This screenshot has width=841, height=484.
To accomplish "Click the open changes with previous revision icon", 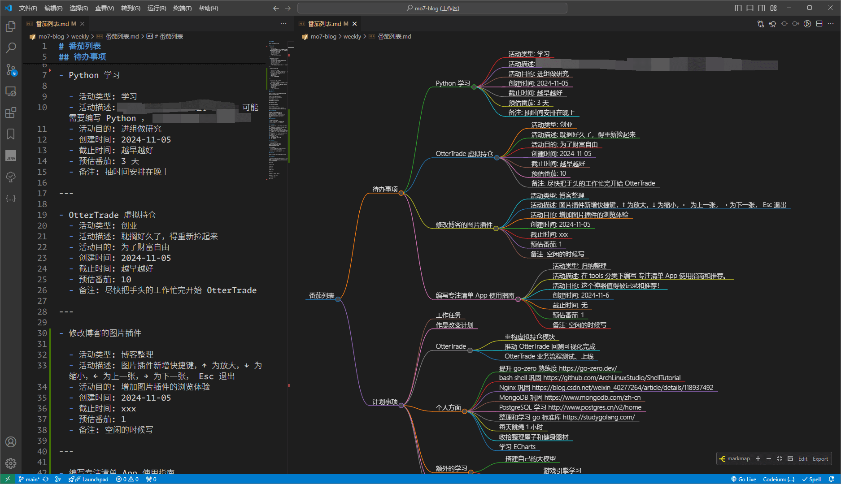I will (x=772, y=24).
